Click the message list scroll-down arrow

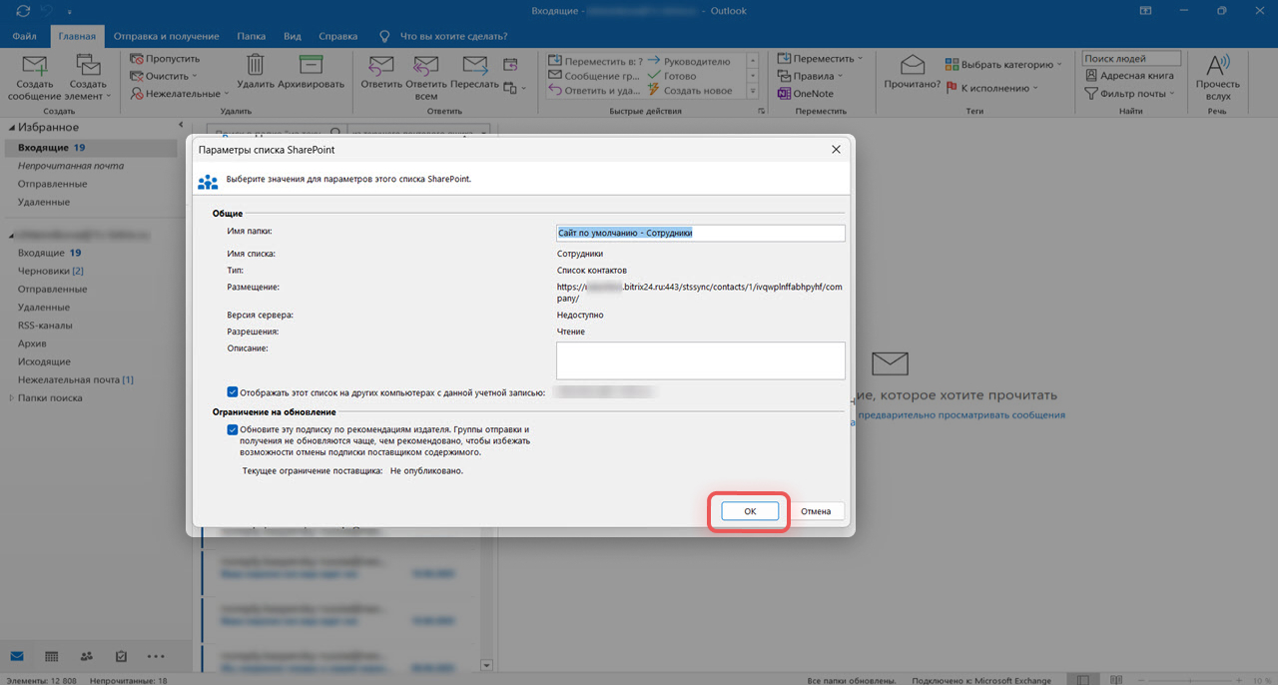point(487,665)
